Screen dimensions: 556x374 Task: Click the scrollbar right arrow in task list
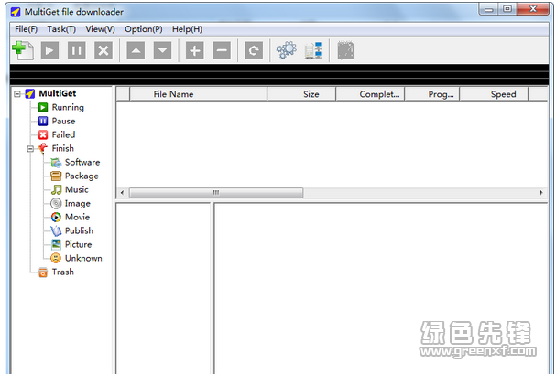coord(541,193)
